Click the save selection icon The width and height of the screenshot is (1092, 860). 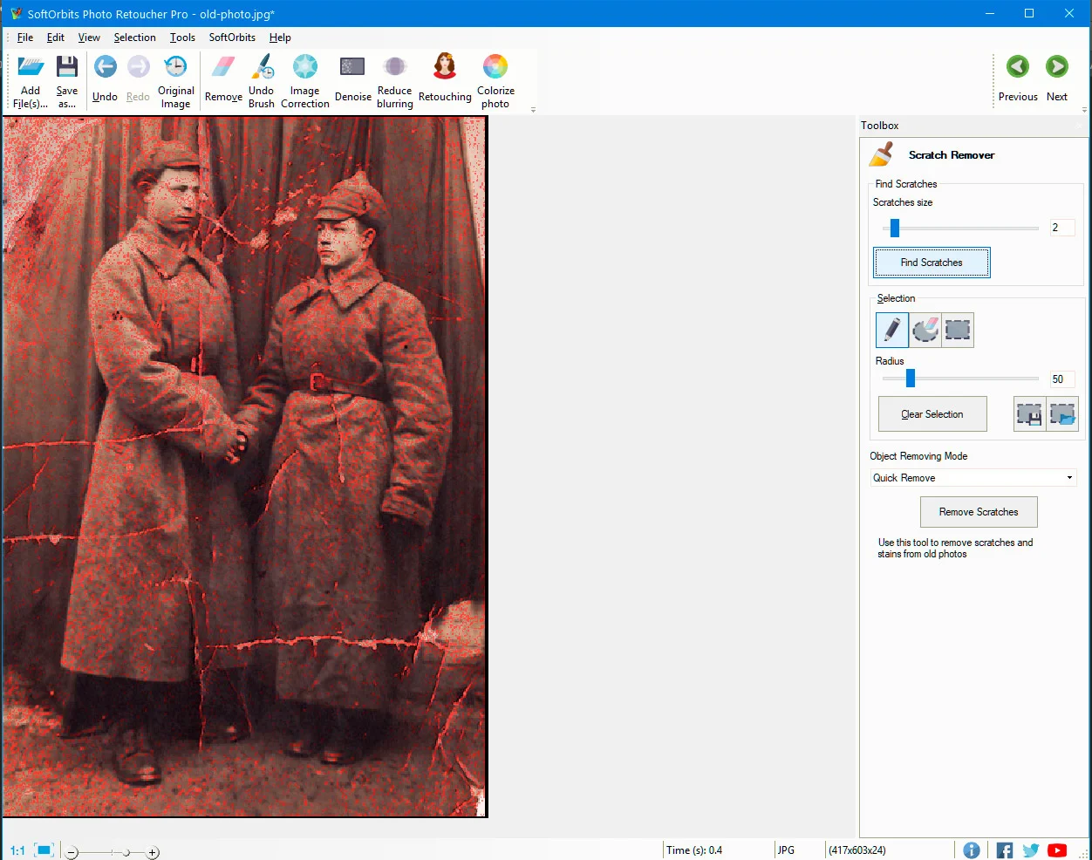[x=1029, y=413]
